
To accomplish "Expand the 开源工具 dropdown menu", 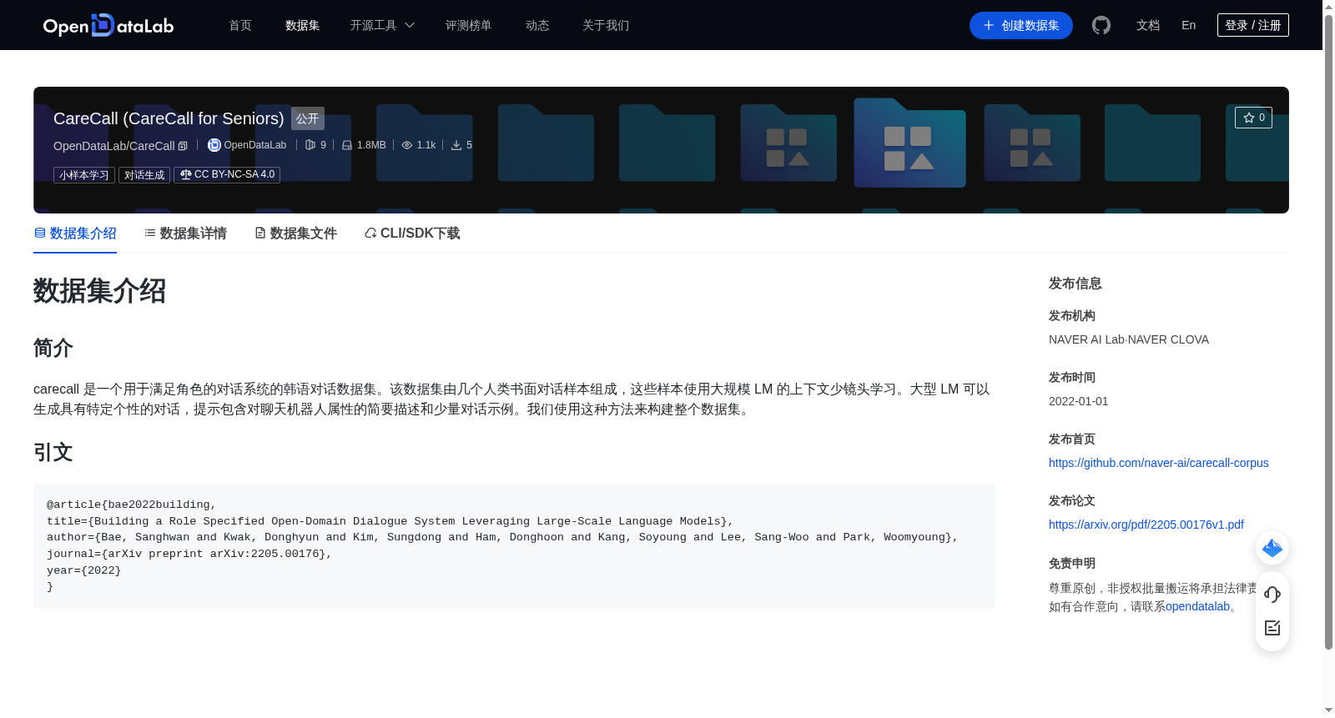I will tap(382, 25).
